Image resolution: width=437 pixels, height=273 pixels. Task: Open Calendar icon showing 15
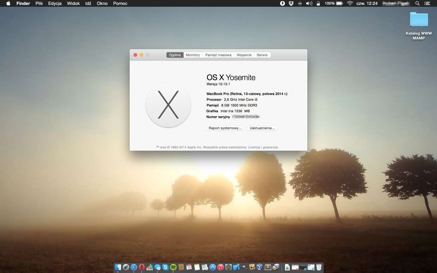(189, 267)
